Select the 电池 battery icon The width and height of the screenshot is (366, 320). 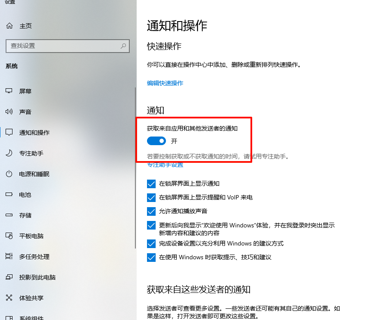[x=9, y=194]
